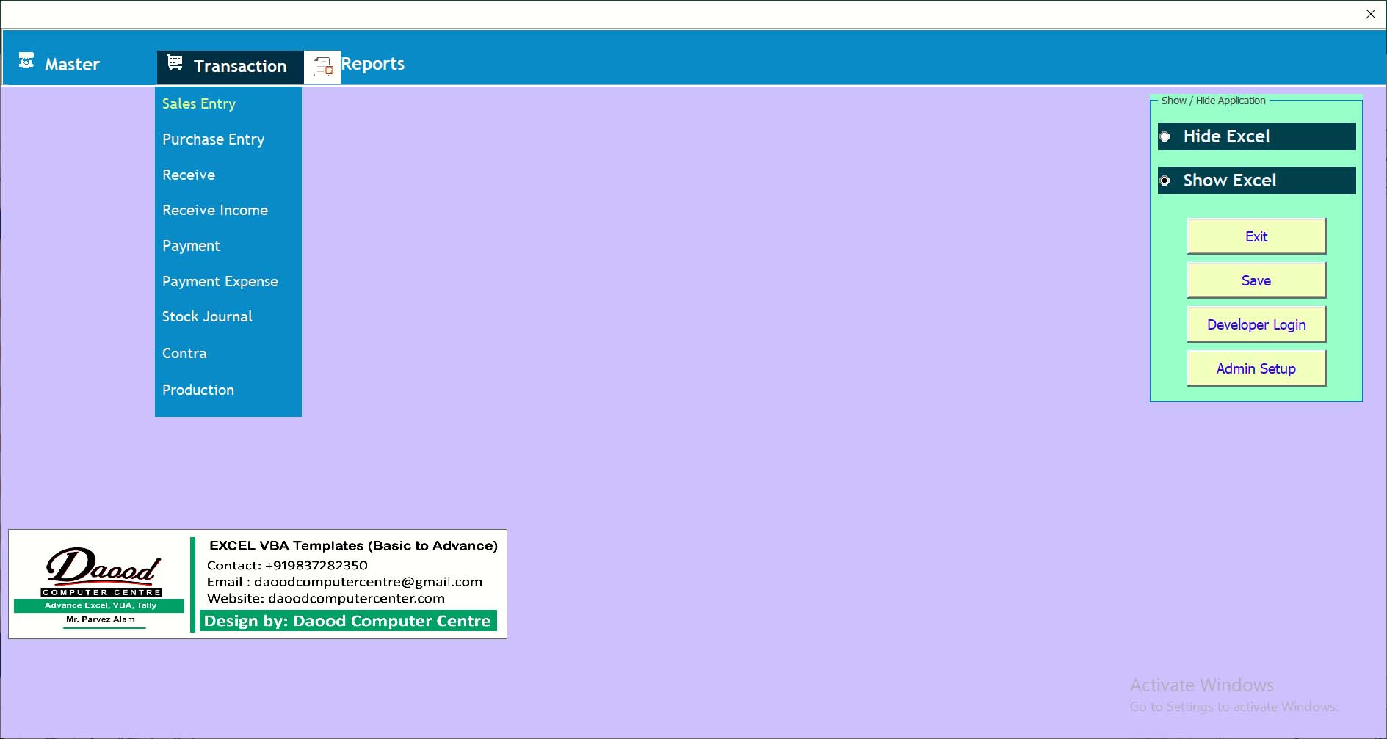Open Stock Journal entry

(x=207, y=317)
